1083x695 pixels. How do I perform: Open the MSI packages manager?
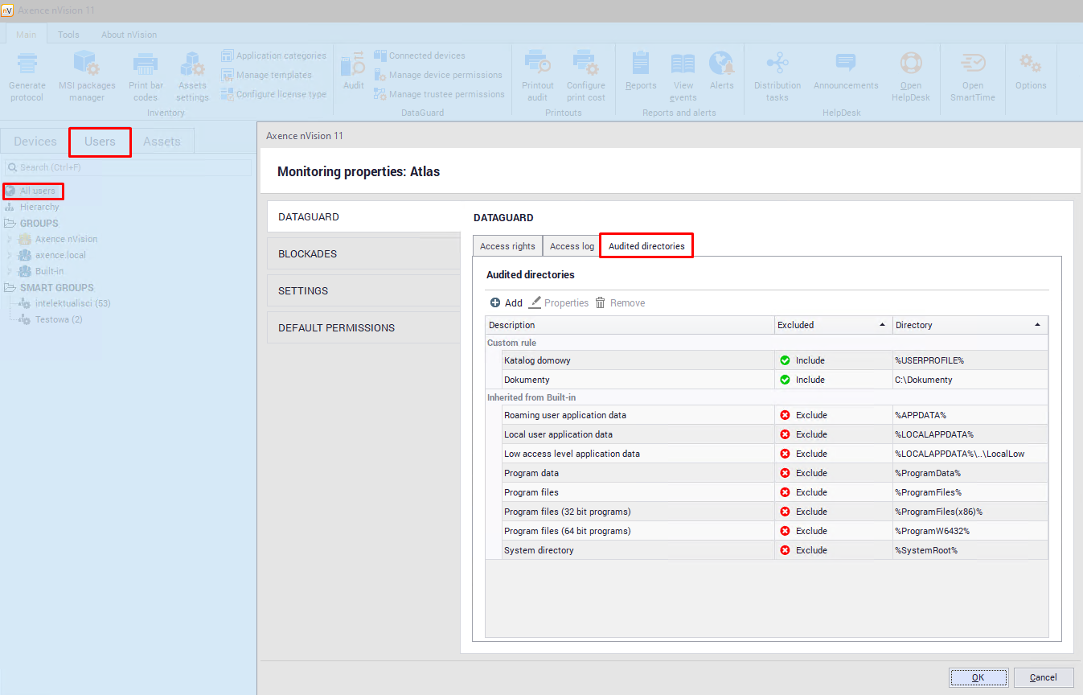(x=87, y=64)
